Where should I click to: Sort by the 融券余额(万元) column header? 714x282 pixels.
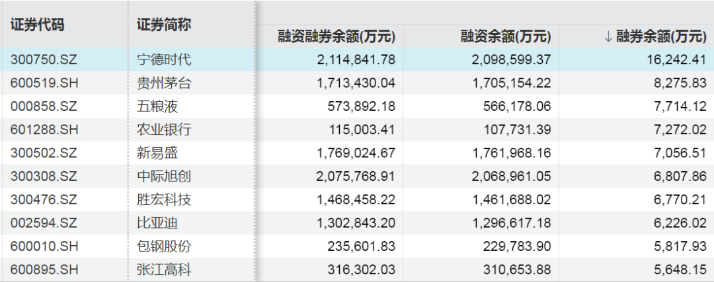[x=661, y=36]
